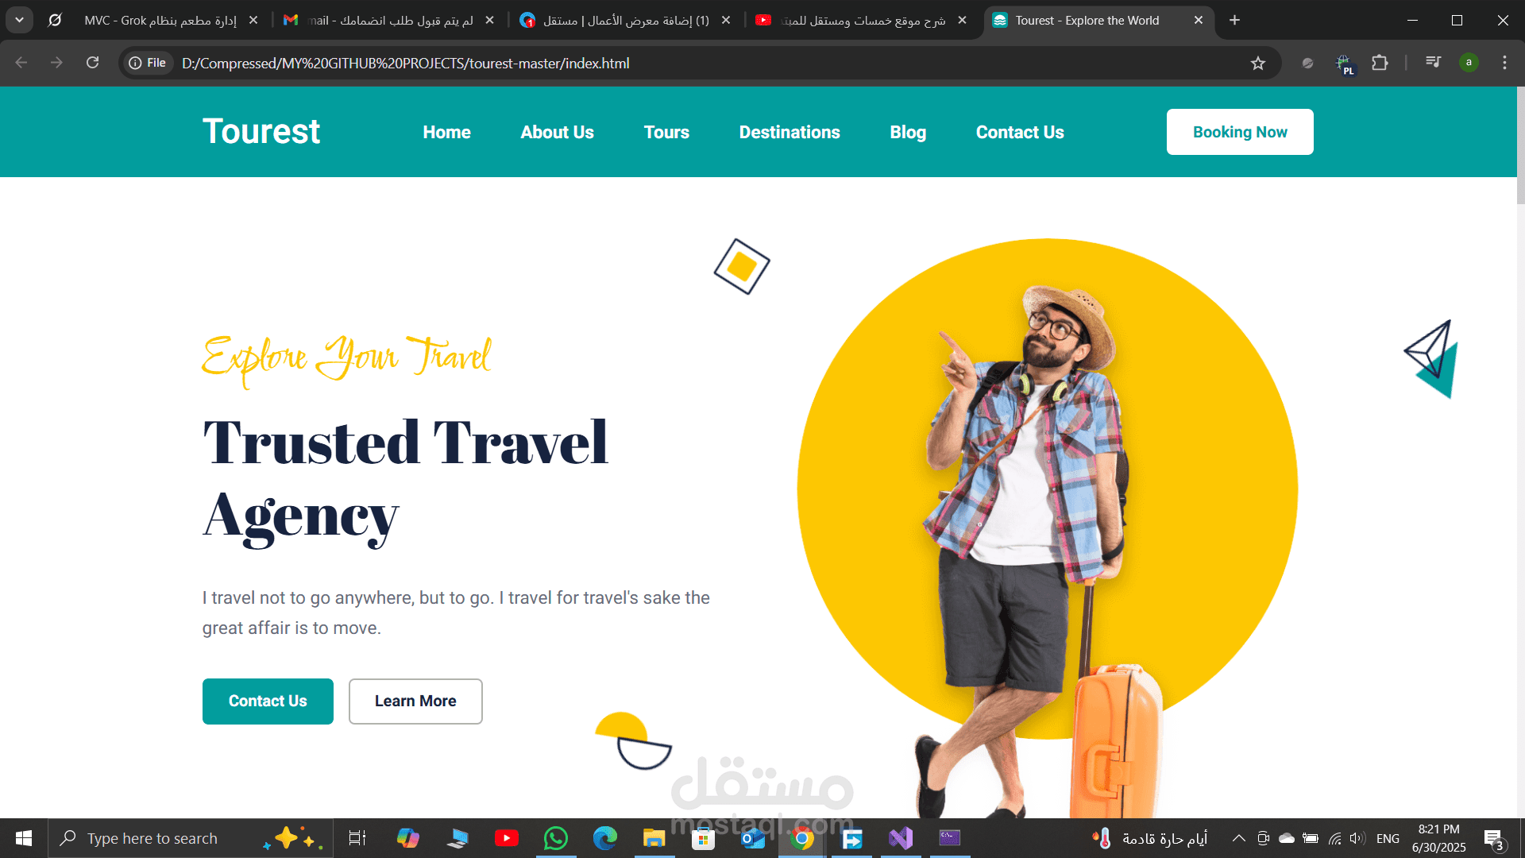Toggle Task View on the taskbar

[x=357, y=838]
